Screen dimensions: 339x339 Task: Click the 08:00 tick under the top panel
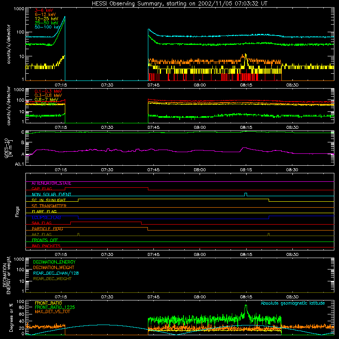200,85
